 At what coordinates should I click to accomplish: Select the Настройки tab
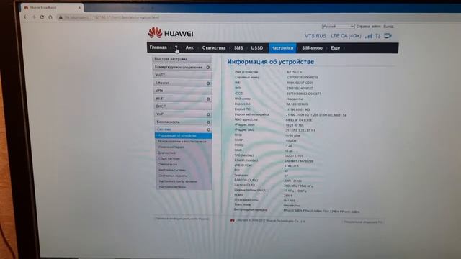tap(282, 48)
